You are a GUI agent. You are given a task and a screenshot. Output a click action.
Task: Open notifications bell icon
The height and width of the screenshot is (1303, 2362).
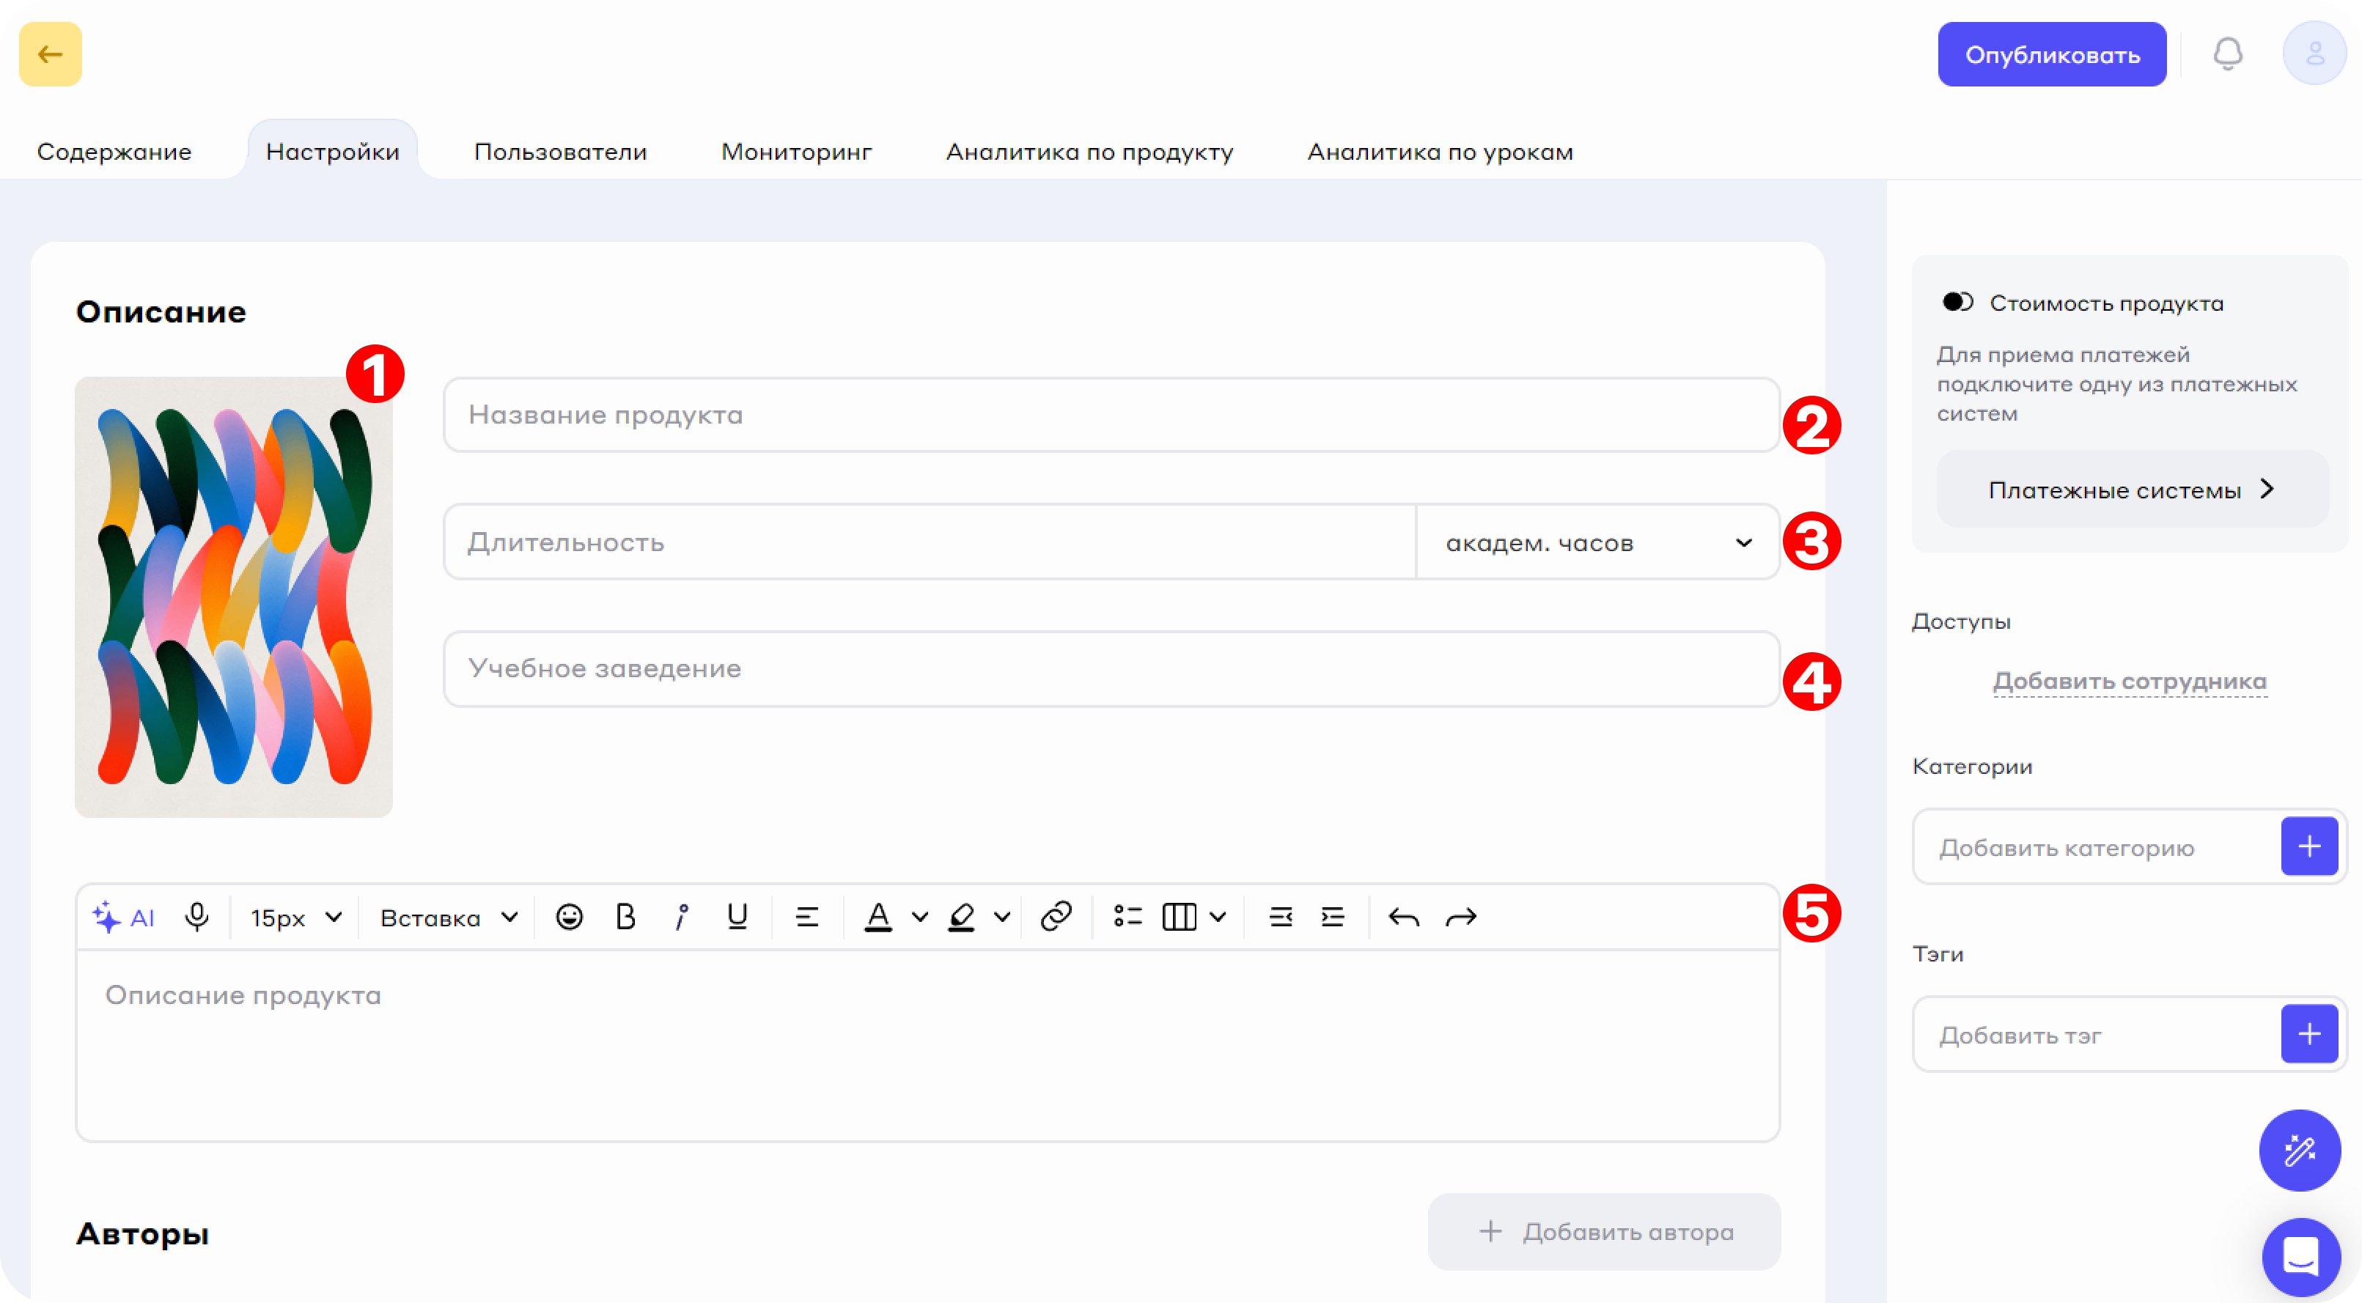click(2227, 54)
